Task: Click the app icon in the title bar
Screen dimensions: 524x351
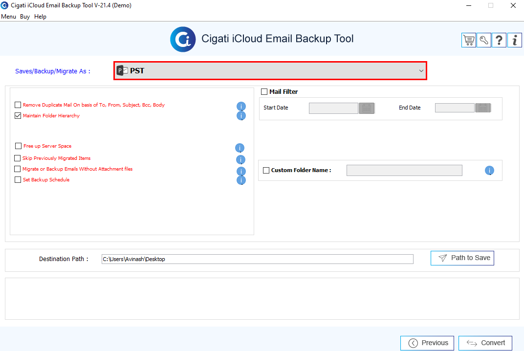Action: pos(4,5)
